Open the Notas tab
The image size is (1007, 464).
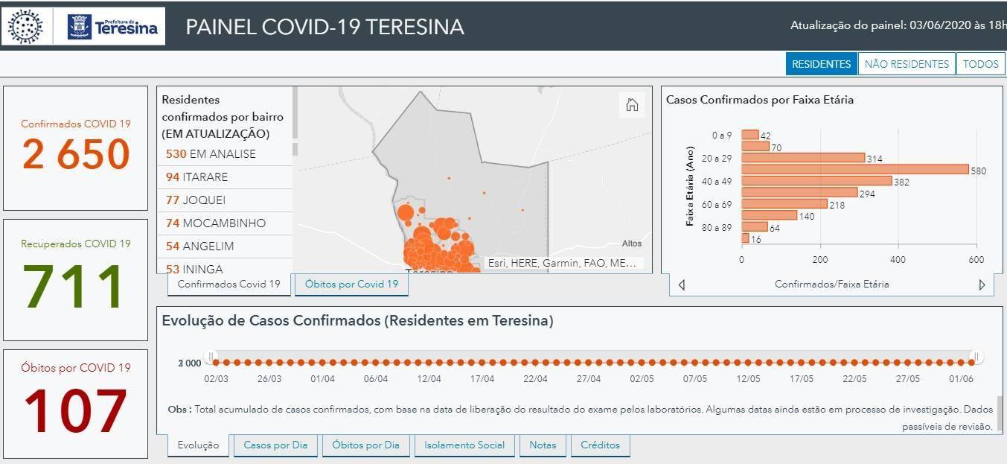click(x=543, y=445)
